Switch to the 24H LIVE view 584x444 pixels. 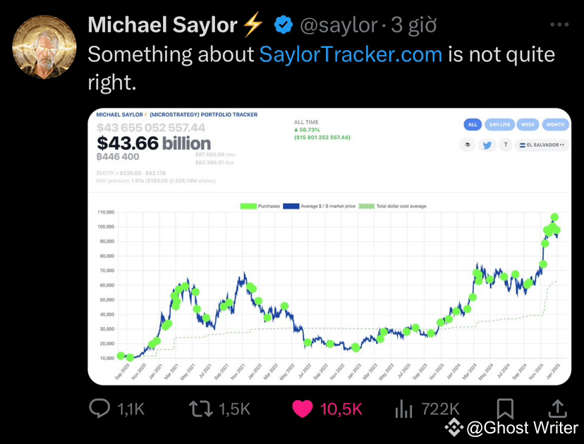(x=499, y=124)
